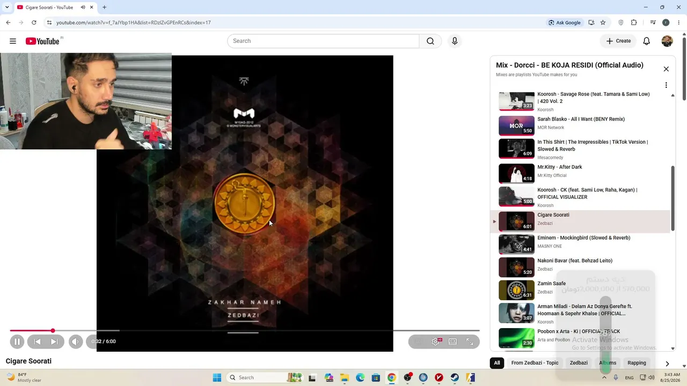Seek on the video progress bar
Image resolution: width=687 pixels, height=386 pixels.
coord(245,331)
